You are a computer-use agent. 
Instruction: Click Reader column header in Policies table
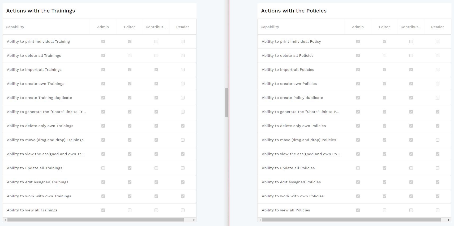coord(438,27)
